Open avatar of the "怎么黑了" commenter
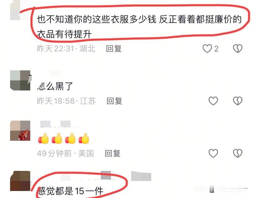The width and height of the screenshot is (253, 198). (x=20, y=80)
